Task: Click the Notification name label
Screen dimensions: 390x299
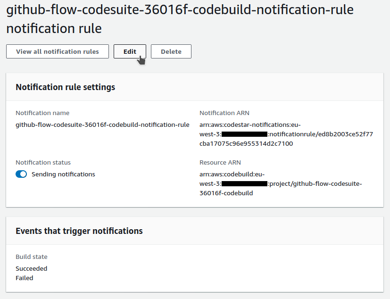Action: pyautogui.click(x=42, y=113)
